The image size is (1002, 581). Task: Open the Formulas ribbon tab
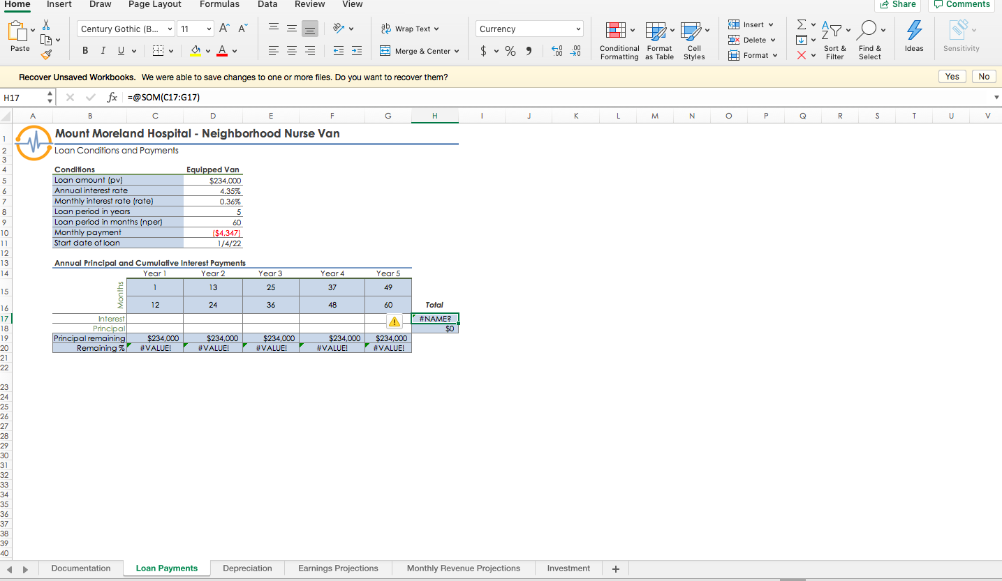[219, 4]
